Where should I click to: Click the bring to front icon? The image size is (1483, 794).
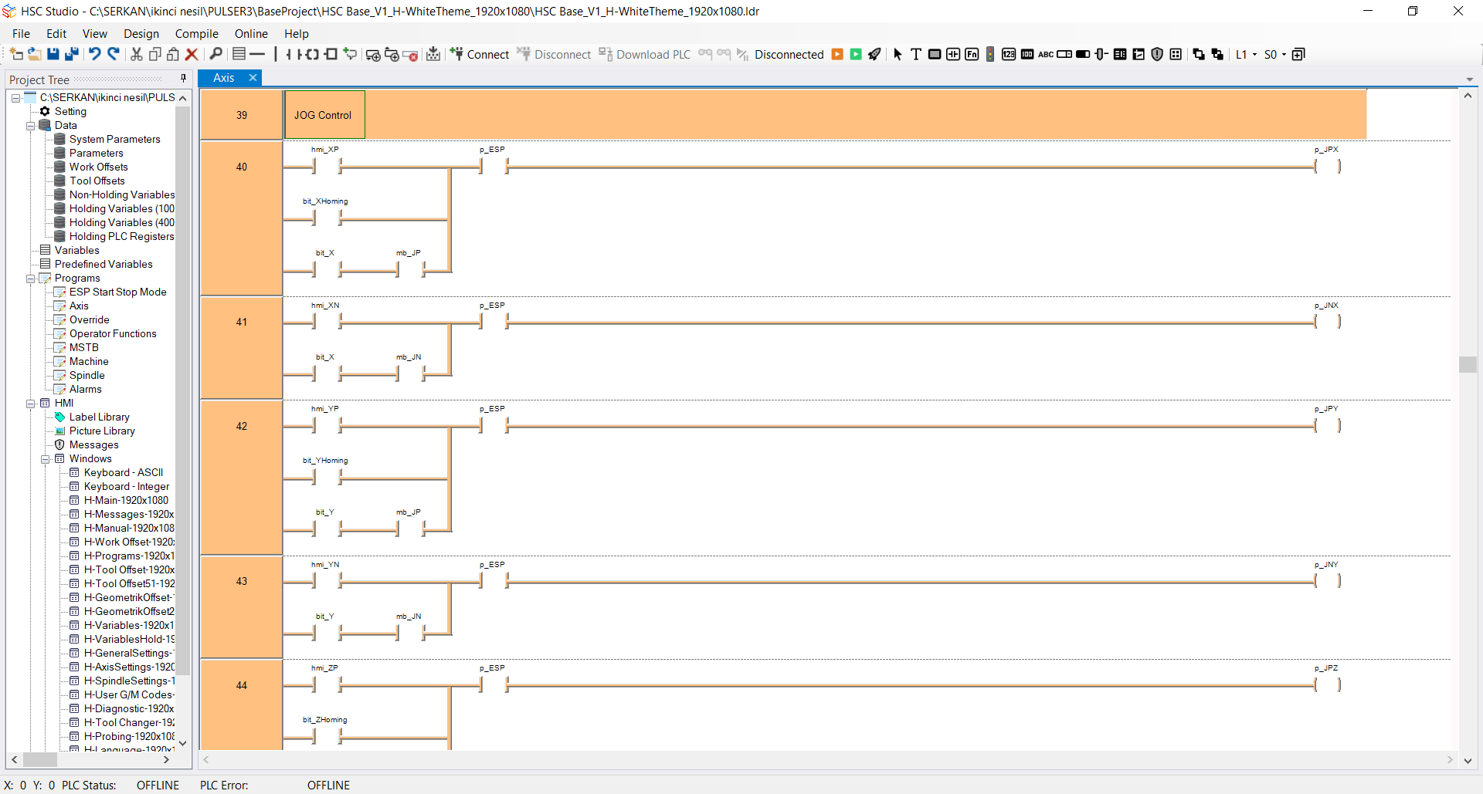click(1199, 54)
